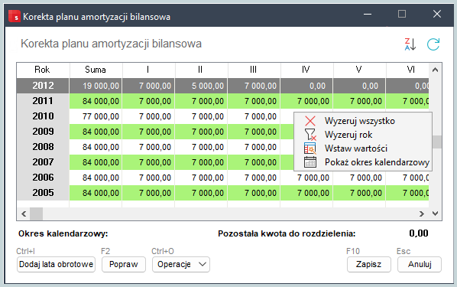Click the horizontal scrollbar left arrow
Viewport: 457px width, 287px height.
tap(24, 214)
